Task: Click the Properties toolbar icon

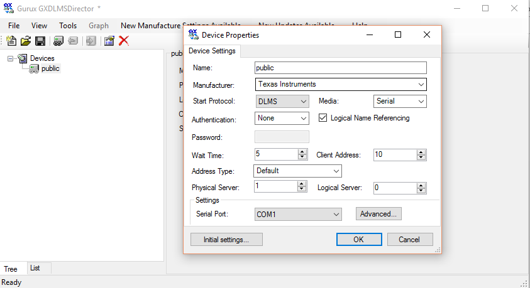Action: click(109, 41)
